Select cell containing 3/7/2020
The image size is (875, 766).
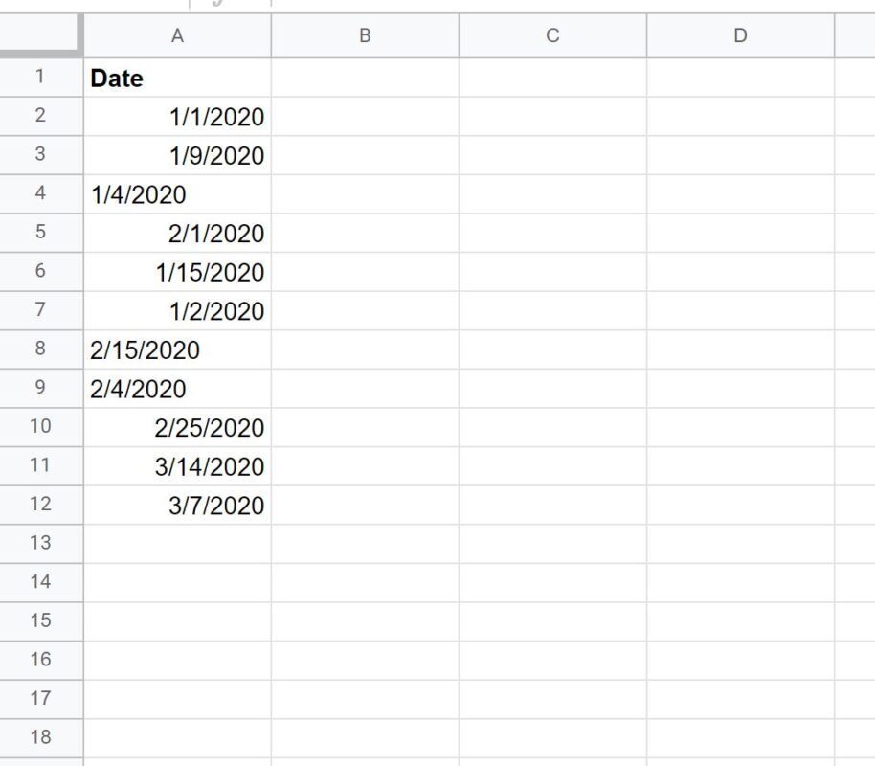(x=177, y=505)
